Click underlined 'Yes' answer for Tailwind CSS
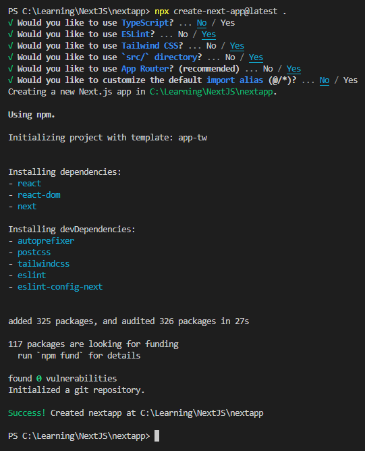 pos(237,46)
